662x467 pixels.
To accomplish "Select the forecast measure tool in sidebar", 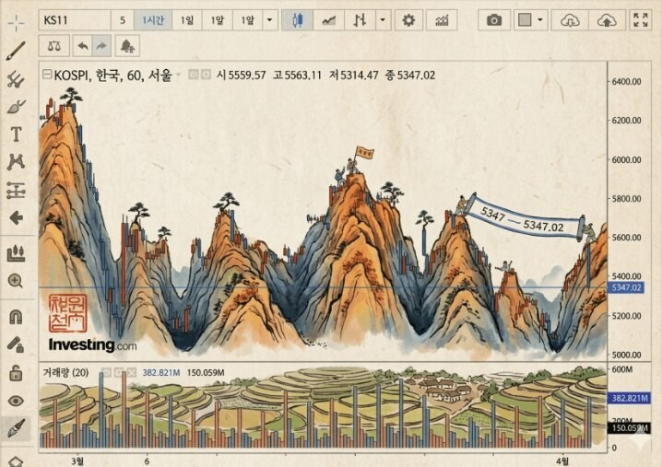I will [x=16, y=191].
